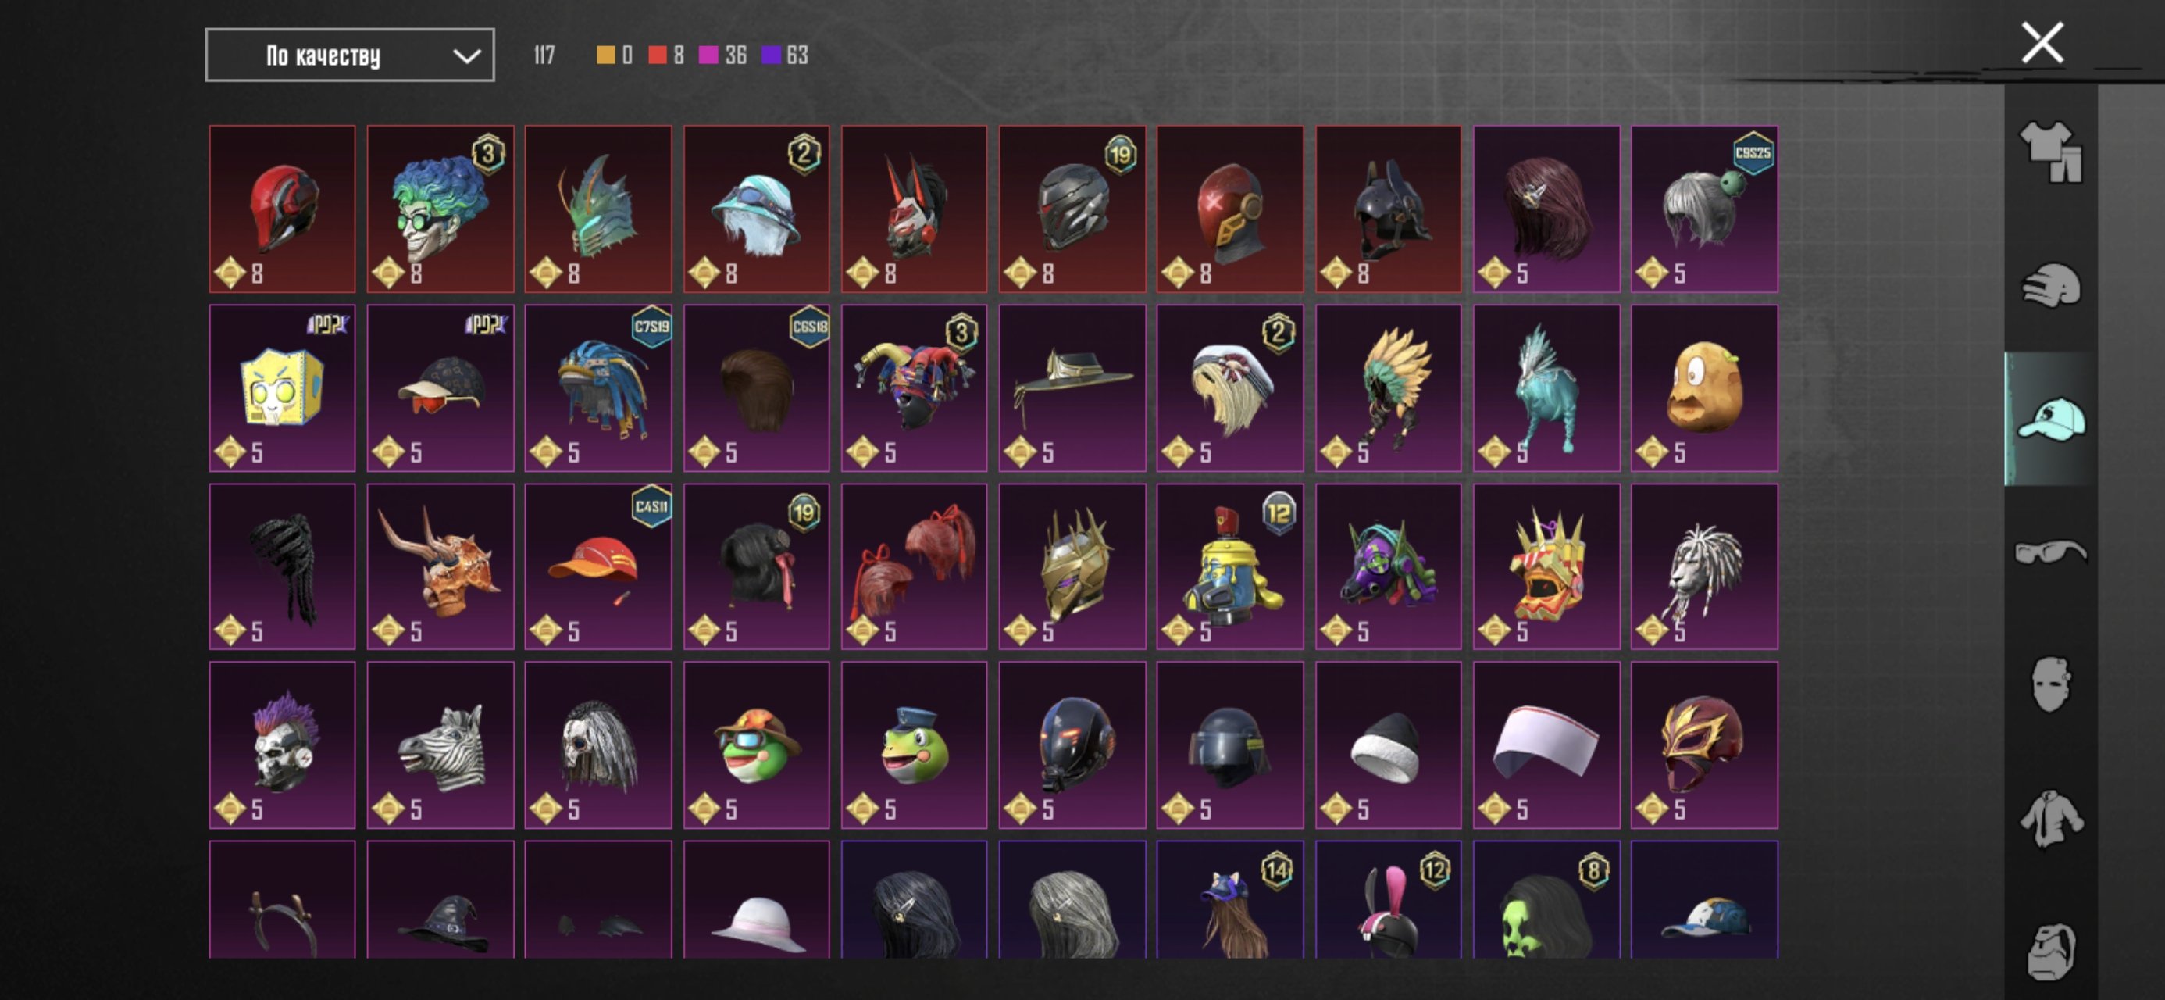Close the inventory with the X icon
Screen dimensions: 2165x1000
[2042, 43]
